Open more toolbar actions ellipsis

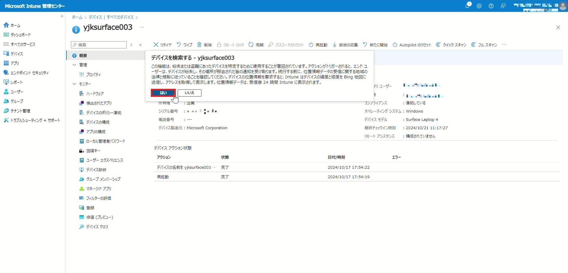[x=504, y=45]
